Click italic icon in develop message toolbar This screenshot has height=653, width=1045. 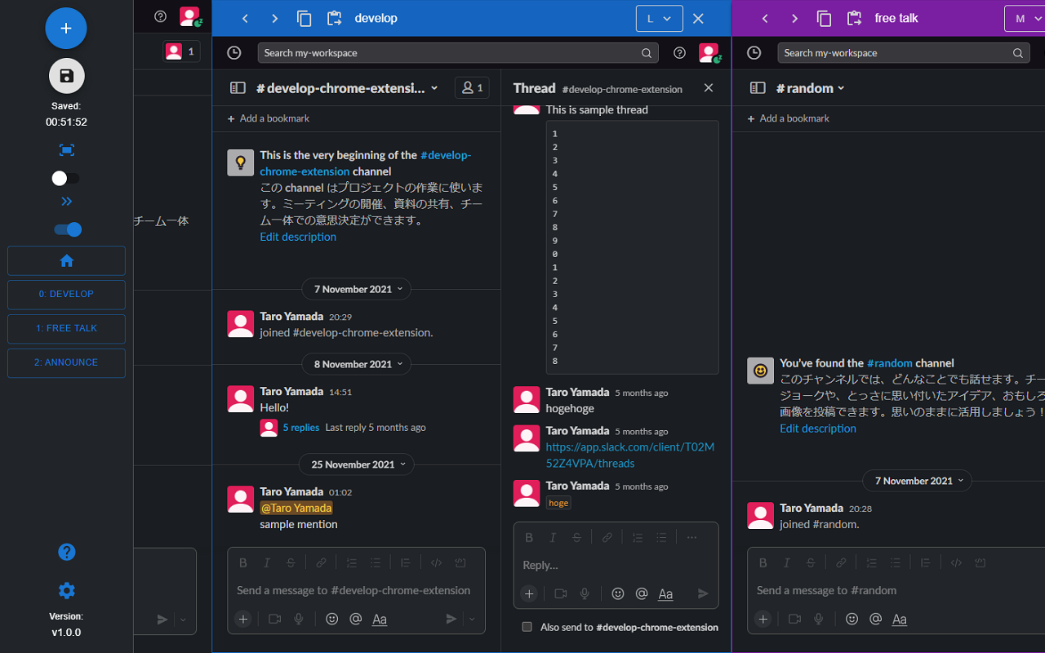(267, 562)
